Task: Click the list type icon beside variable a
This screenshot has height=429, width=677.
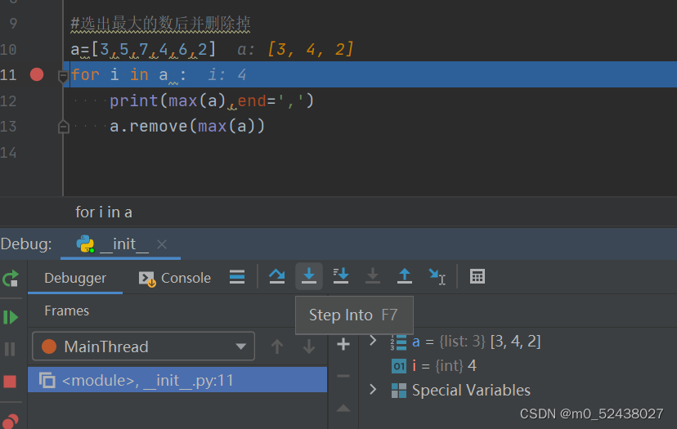Action: tap(398, 342)
